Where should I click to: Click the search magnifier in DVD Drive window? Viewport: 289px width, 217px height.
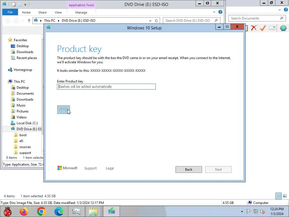click(x=216, y=20)
